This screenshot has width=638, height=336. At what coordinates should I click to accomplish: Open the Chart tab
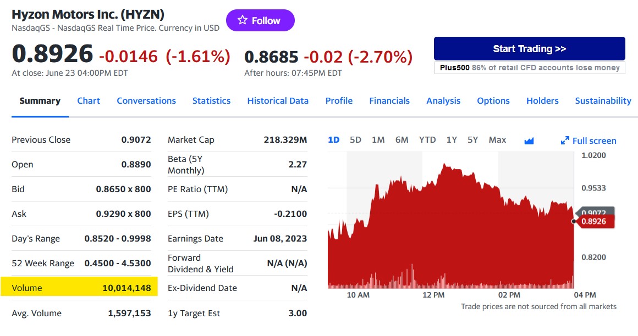click(89, 101)
